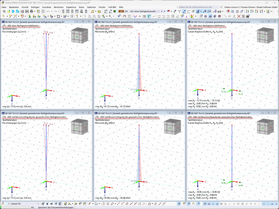Expand the redo history dropdown arrow

point(58,11)
